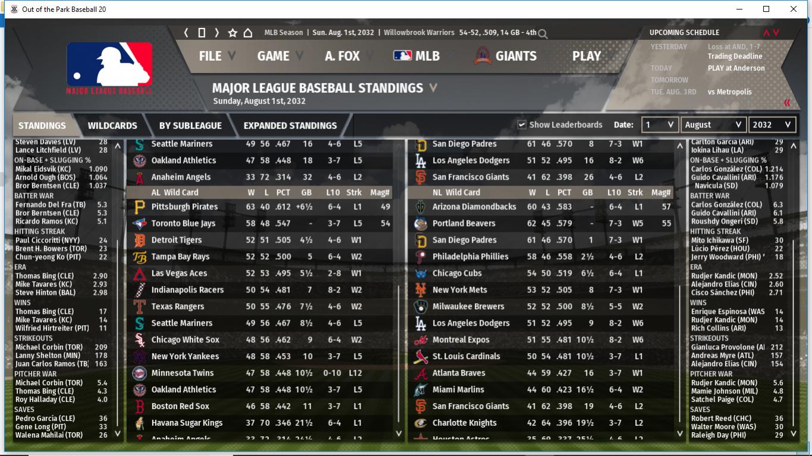The image size is (812, 456).
Task: Open search with the magnifying glass icon
Action: pyautogui.click(x=543, y=34)
